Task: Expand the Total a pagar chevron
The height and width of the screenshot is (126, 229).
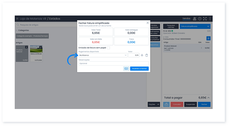Action: click(208, 97)
